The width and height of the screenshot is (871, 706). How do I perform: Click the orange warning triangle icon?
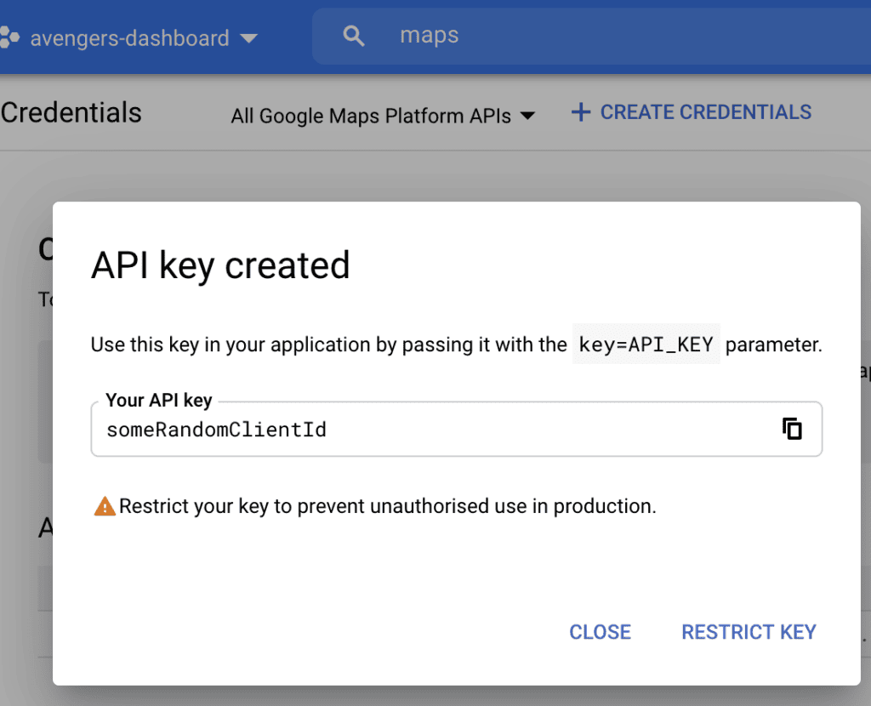pos(105,506)
